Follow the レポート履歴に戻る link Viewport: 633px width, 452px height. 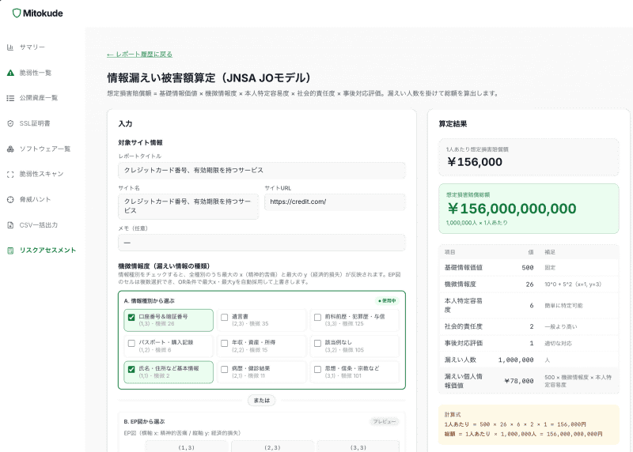point(140,55)
